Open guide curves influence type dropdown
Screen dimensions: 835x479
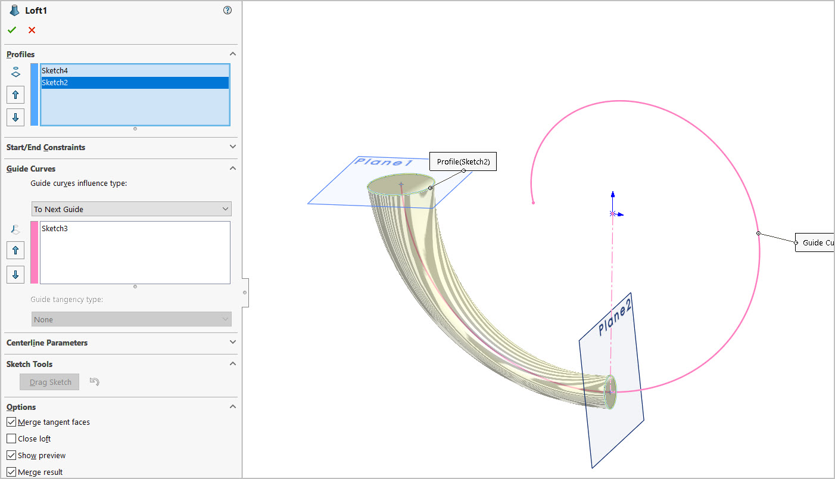point(131,209)
